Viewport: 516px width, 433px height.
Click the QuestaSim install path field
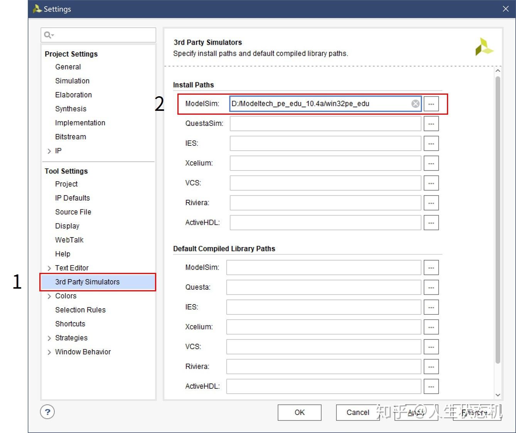click(325, 124)
